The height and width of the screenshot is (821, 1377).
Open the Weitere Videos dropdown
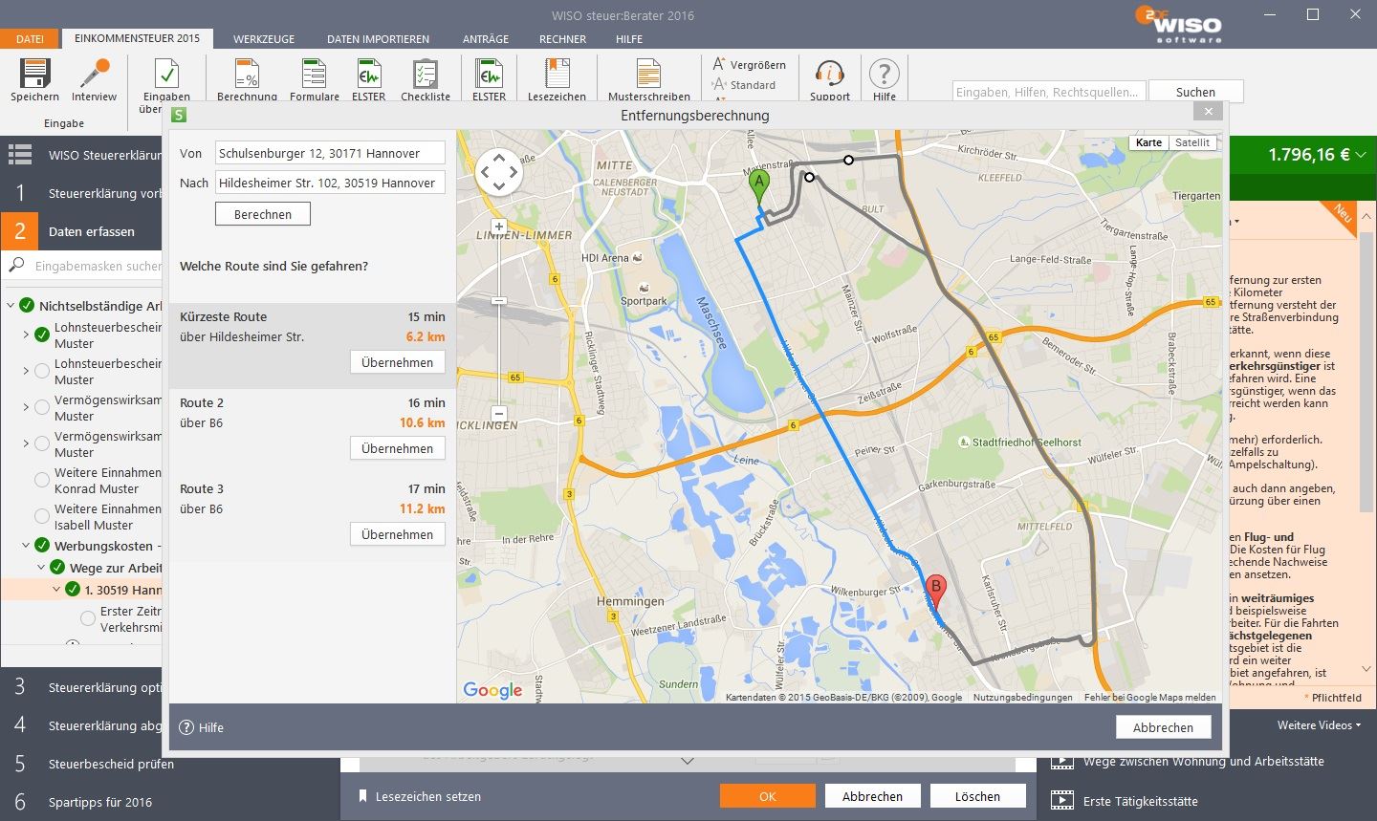click(1319, 725)
